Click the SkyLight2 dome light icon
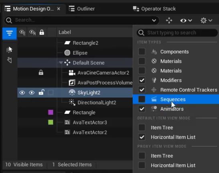This screenshot has height=173, width=219. click(x=72, y=93)
